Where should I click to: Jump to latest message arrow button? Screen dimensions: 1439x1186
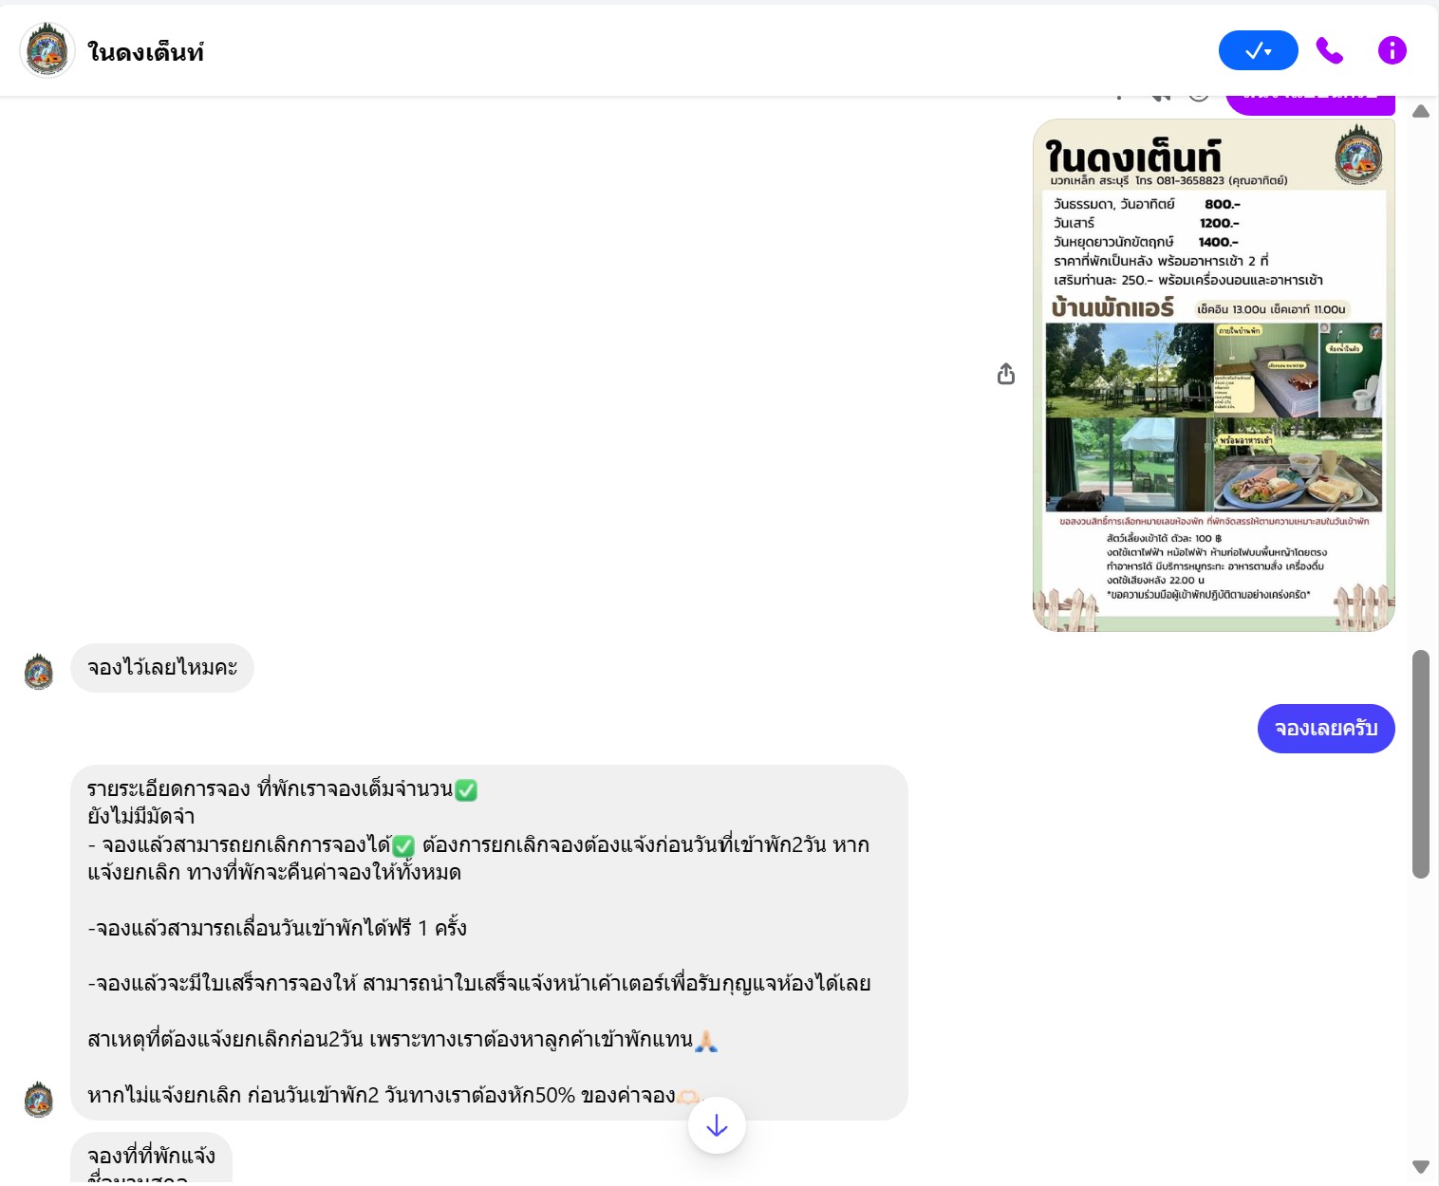717,1125
